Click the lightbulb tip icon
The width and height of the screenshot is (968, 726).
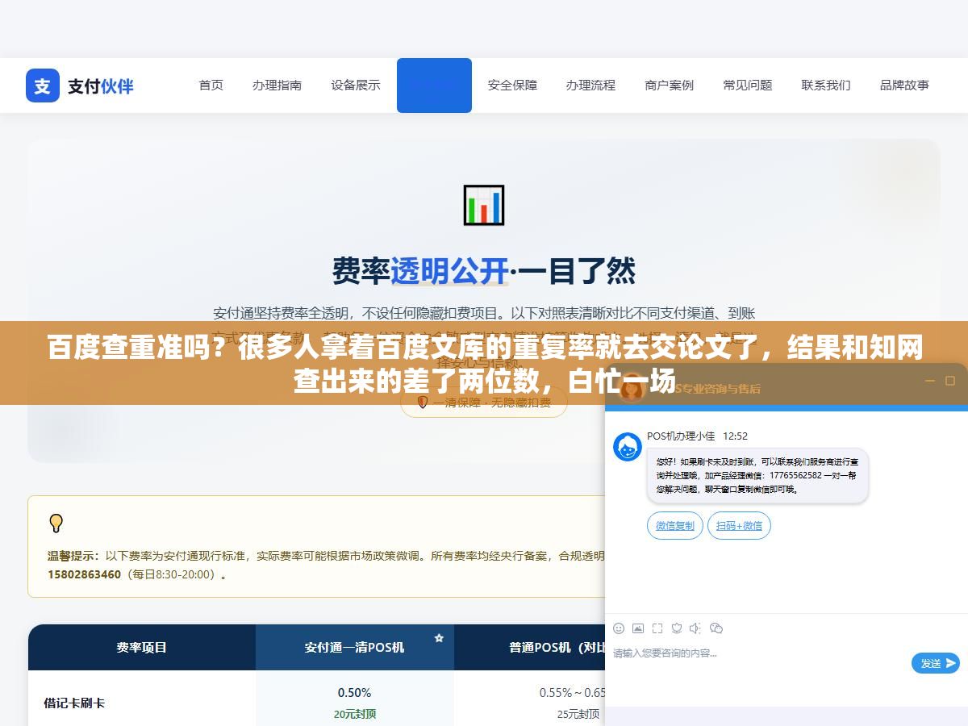56,524
